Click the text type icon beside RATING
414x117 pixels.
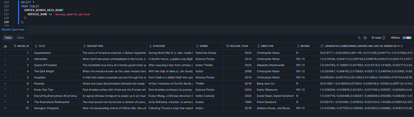[298, 46]
